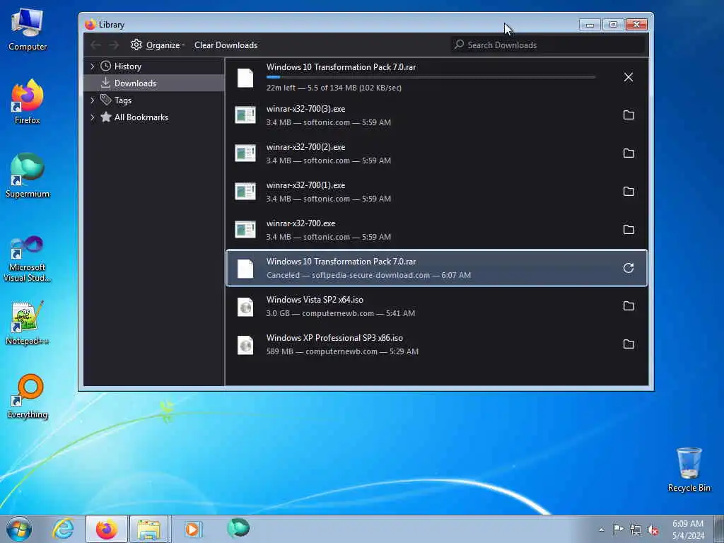Maximize the Library window
724x543 pixels.
click(613, 25)
